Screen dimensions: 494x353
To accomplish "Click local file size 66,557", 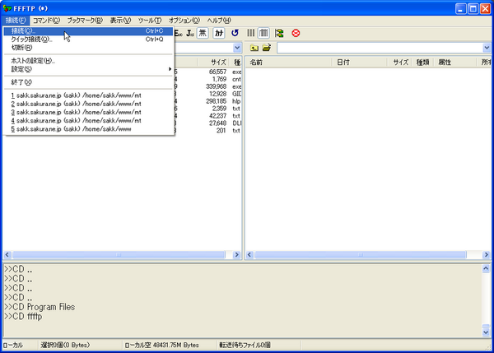I will (217, 72).
